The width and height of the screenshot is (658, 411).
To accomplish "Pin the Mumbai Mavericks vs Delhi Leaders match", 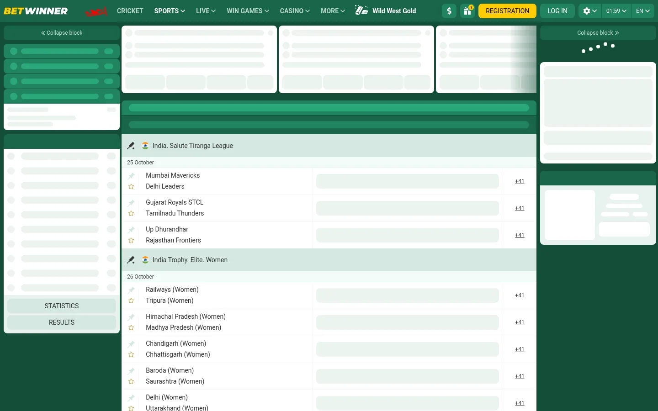I will tap(131, 176).
